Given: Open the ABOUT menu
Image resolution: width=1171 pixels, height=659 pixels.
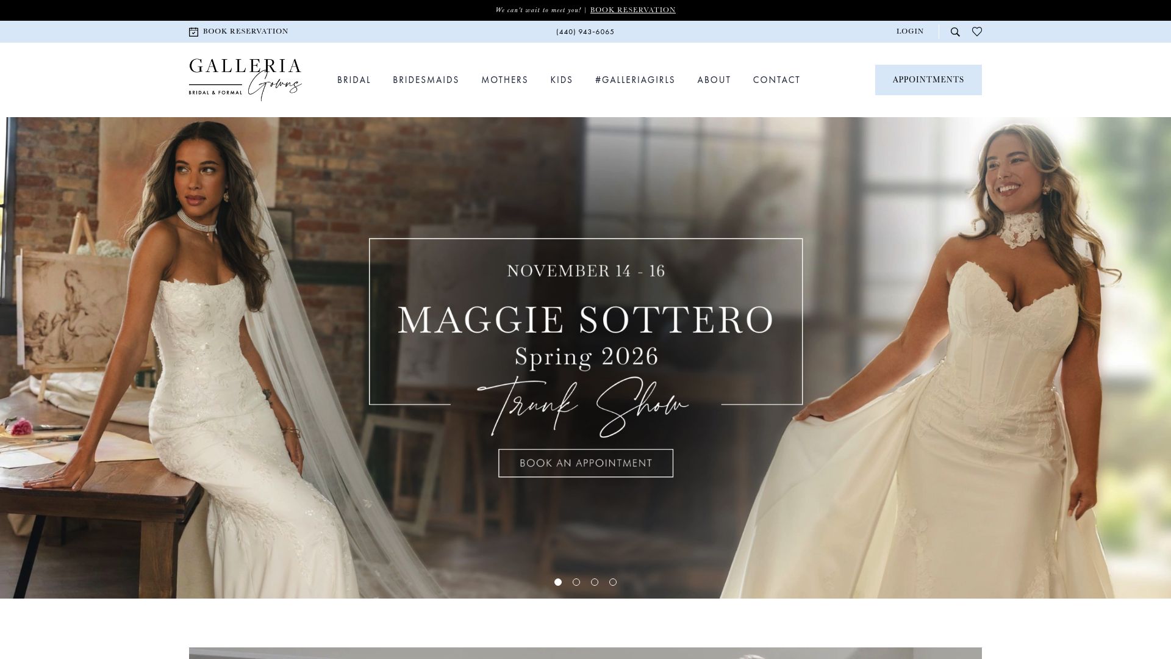Looking at the screenshot, I should 714,80.
